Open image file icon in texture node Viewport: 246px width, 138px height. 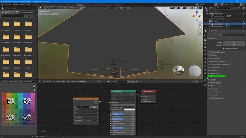pyautogui.click(x=95, y=107)
